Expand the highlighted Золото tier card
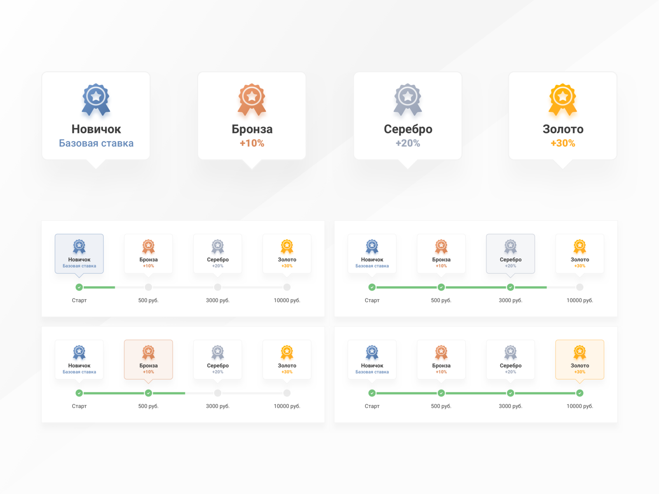Screen dimensions: 659x494 (x=580, y=360)
